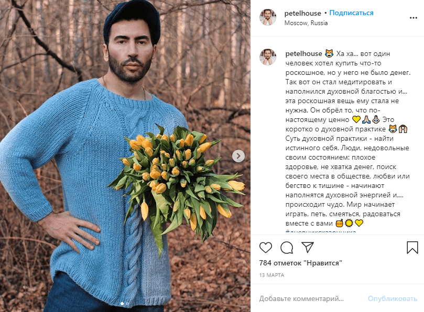Open comments via speech bubble icon
424x312 pixels.
(x=287, y=248)
